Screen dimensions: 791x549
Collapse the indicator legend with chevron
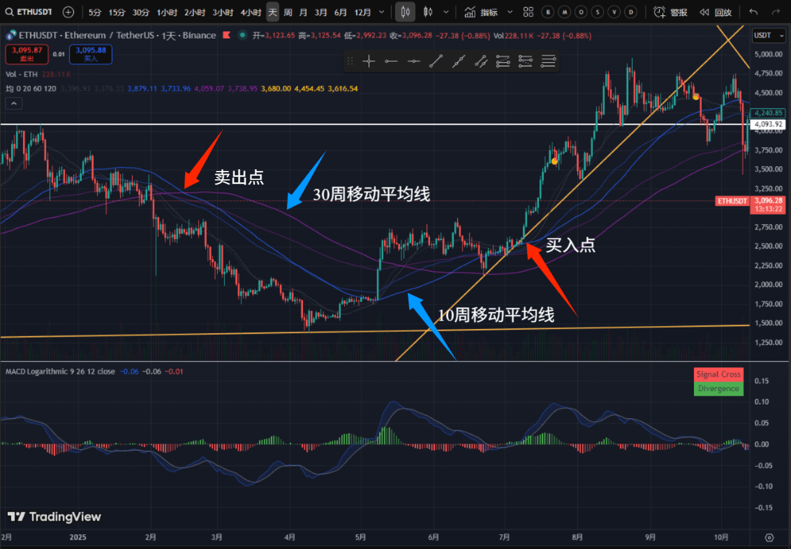pos(14,104)
